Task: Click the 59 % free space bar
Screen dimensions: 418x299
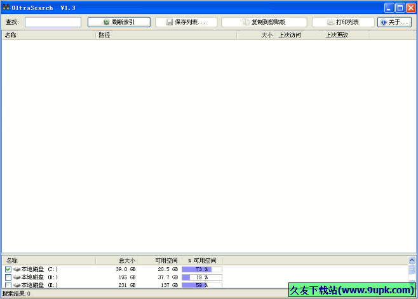Action: click(x=202, y=285)
